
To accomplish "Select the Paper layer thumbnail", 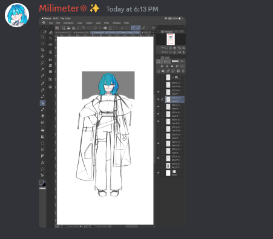I will click(168, 173).
